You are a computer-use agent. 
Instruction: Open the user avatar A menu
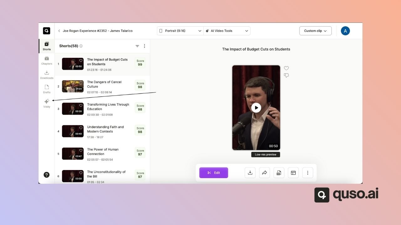tap(345, 31)
